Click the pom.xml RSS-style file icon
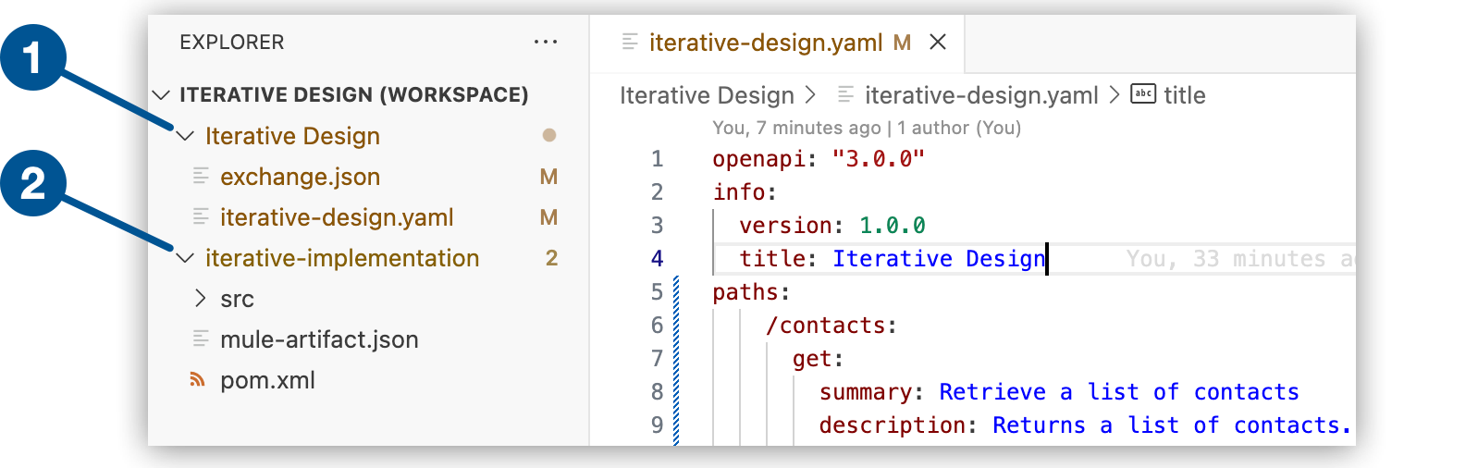1478x468 pixels. coord(197,379)
